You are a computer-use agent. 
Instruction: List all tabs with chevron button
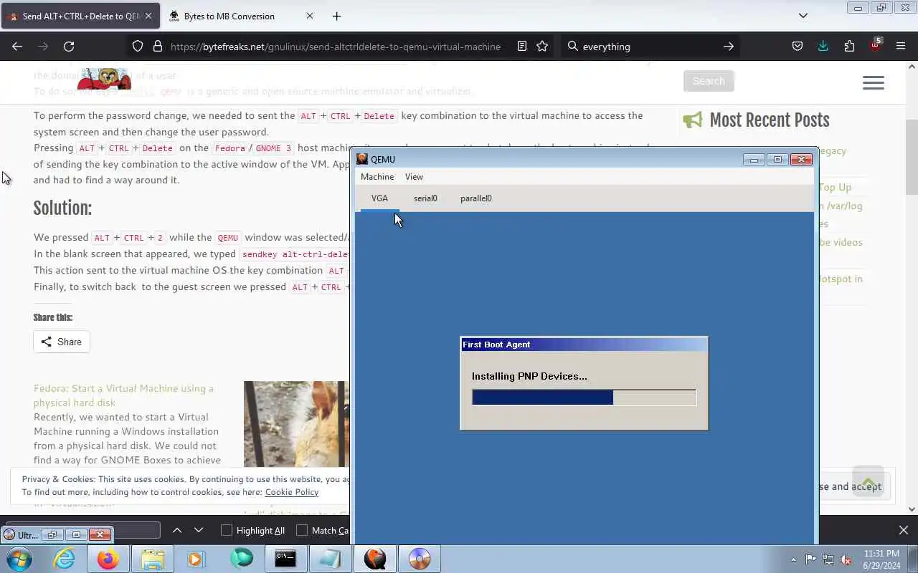click(x=803, y=16)
